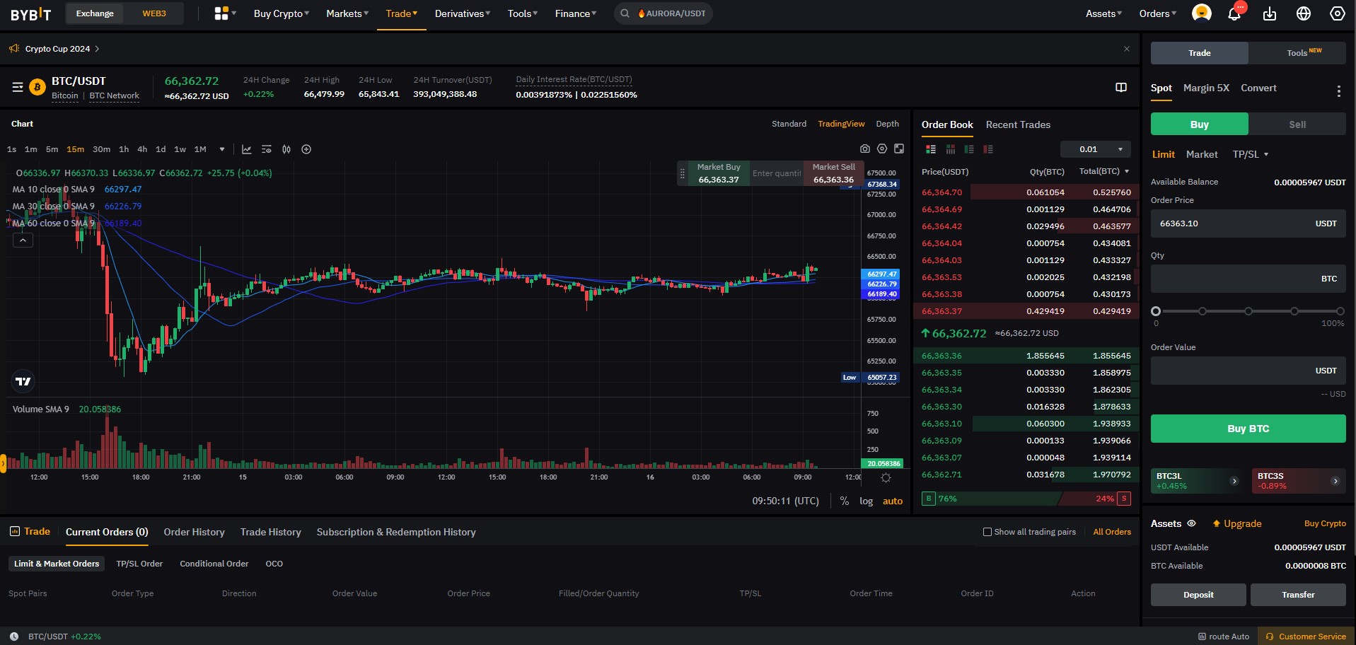Show order book in buy-only green layout
Image resolution: width=1356 pixels, height=645 pixels.
click(x=969, y=149)
